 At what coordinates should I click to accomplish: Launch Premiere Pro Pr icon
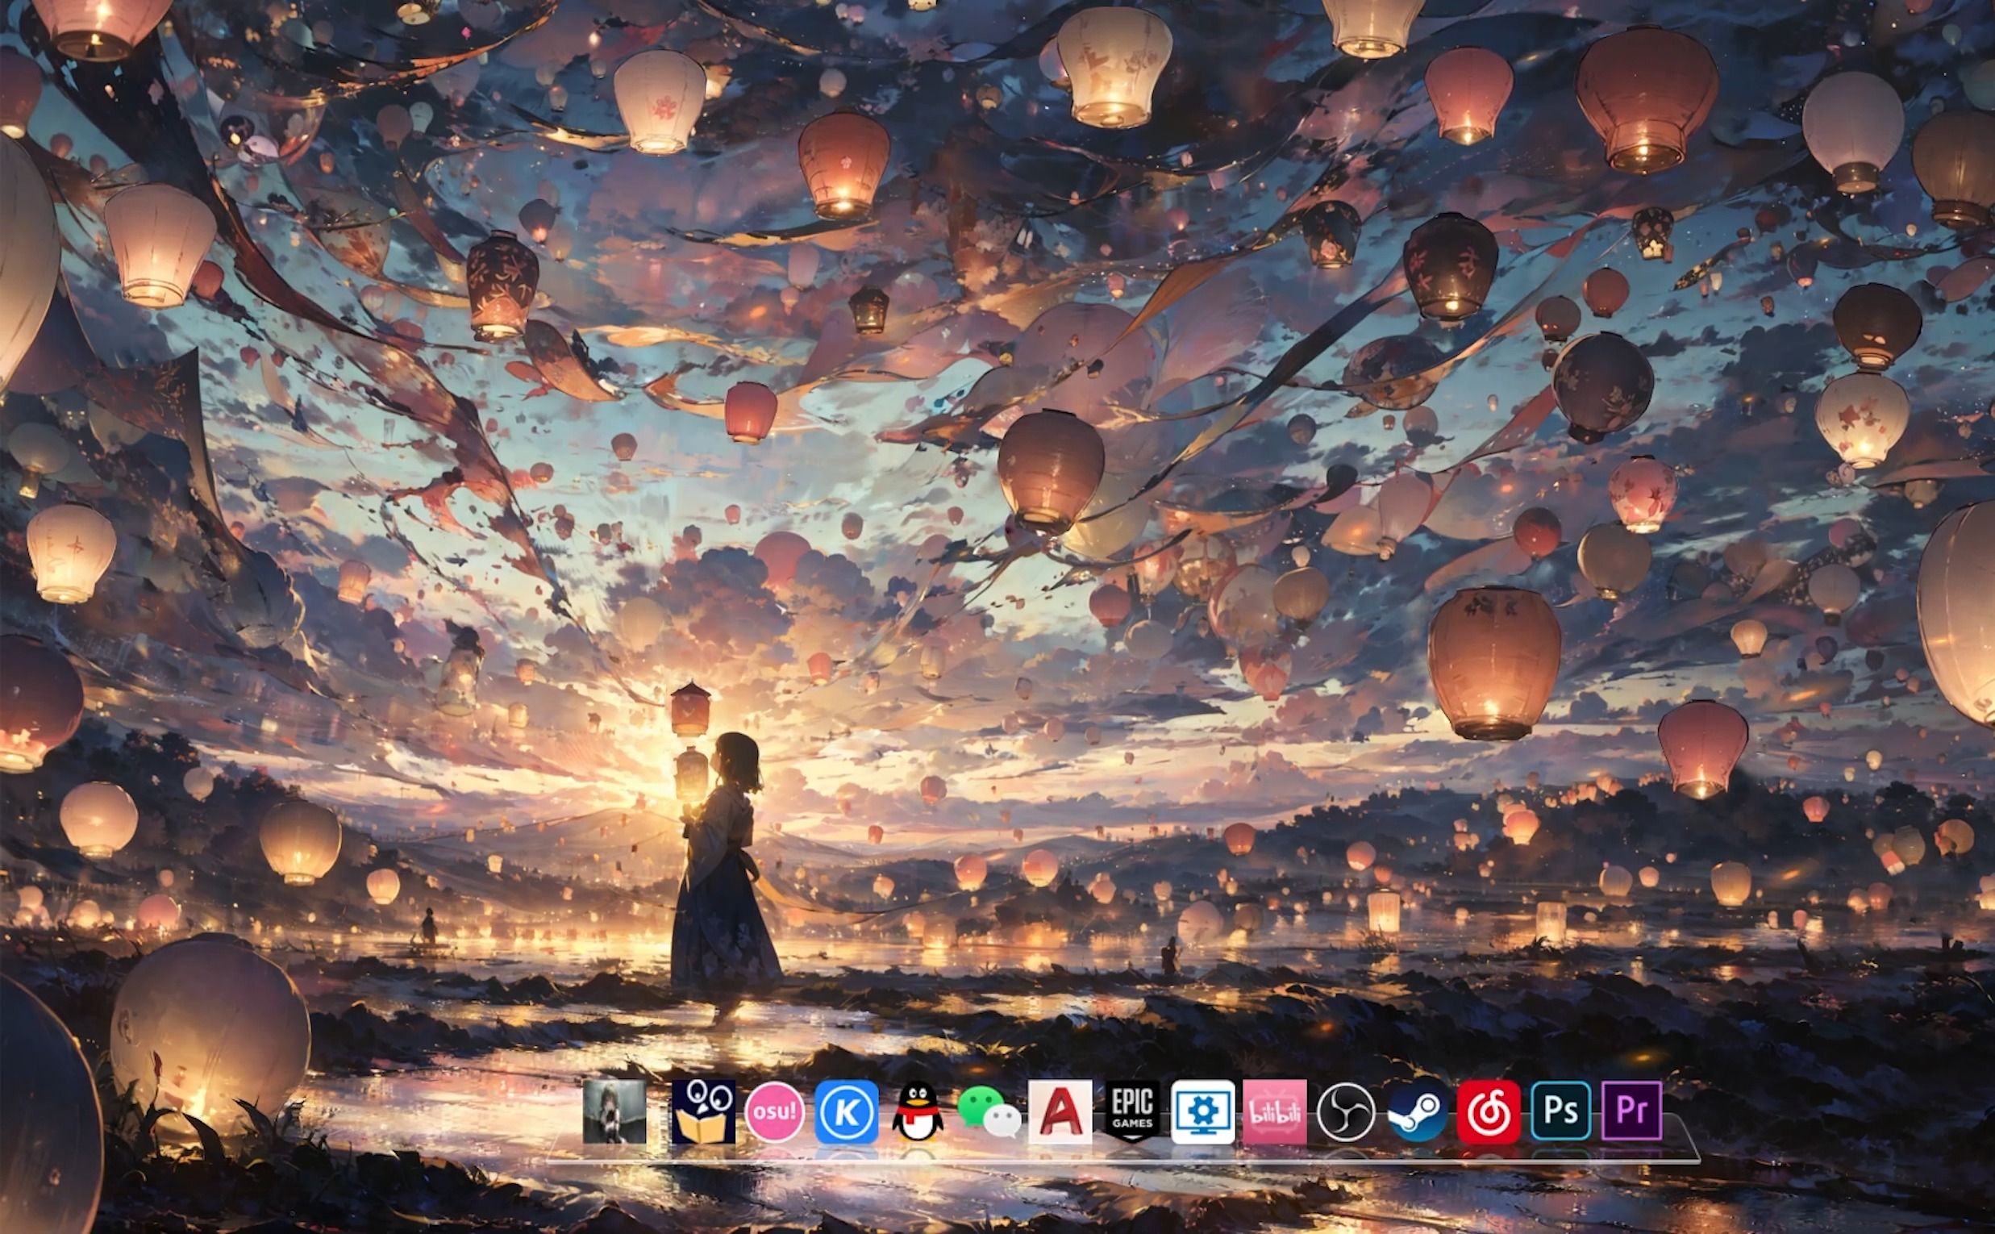coord(1631,1111)
